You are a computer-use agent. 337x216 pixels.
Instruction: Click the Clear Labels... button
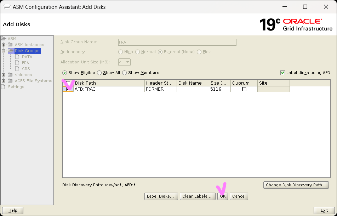(x=198, y=196)
